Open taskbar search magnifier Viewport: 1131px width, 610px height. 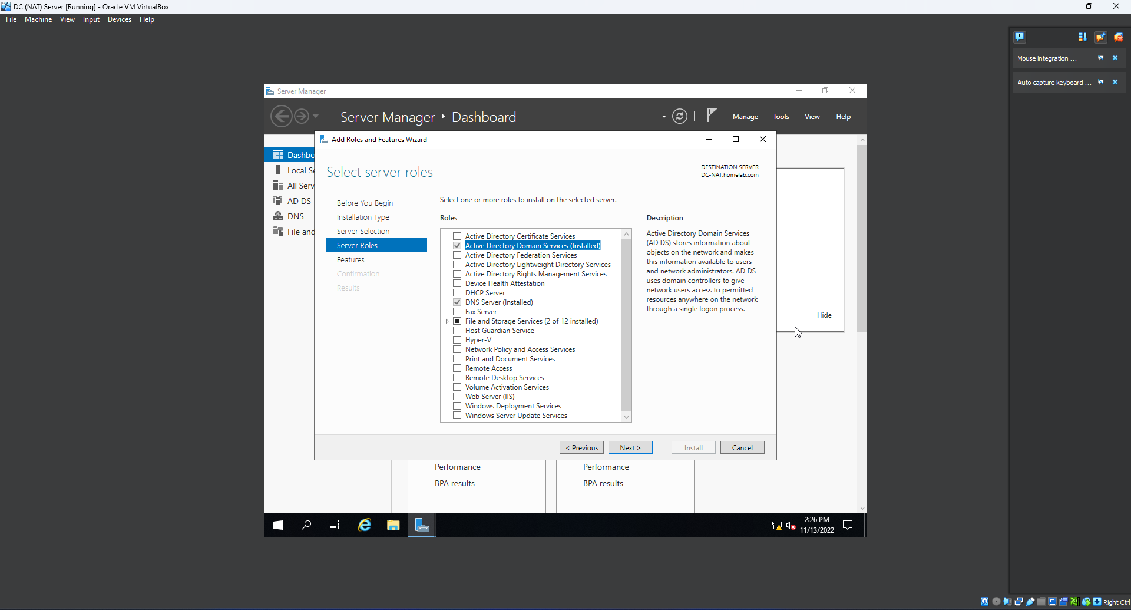[306, 525]
